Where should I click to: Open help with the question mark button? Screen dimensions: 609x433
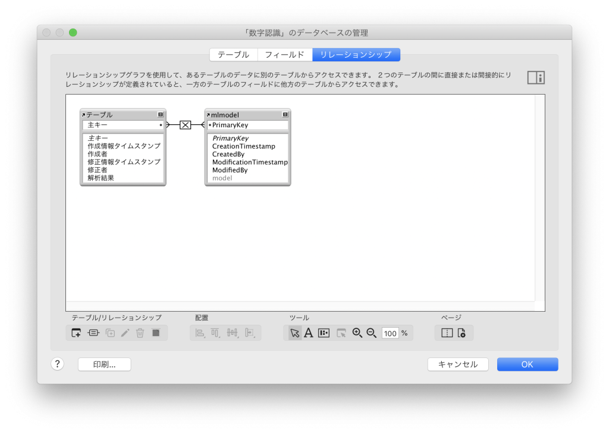[x=58, y=364]
